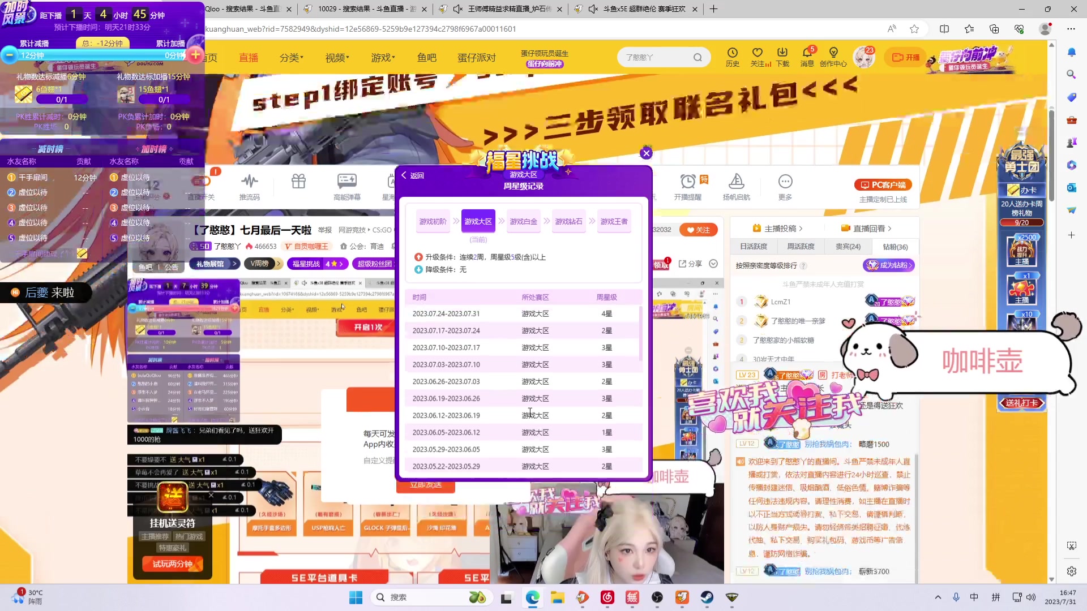Viewport: 1087px width, 611px height.
Task: Open 鱼吧 nav menu item
Action: [426, 58]
